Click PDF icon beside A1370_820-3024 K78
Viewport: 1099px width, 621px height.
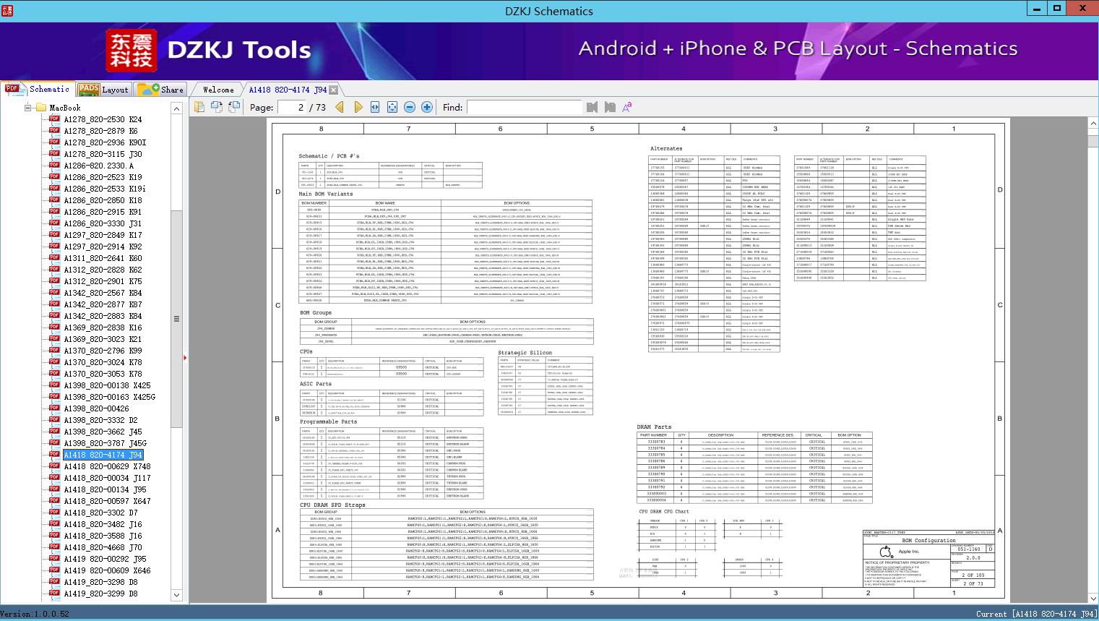54,362
